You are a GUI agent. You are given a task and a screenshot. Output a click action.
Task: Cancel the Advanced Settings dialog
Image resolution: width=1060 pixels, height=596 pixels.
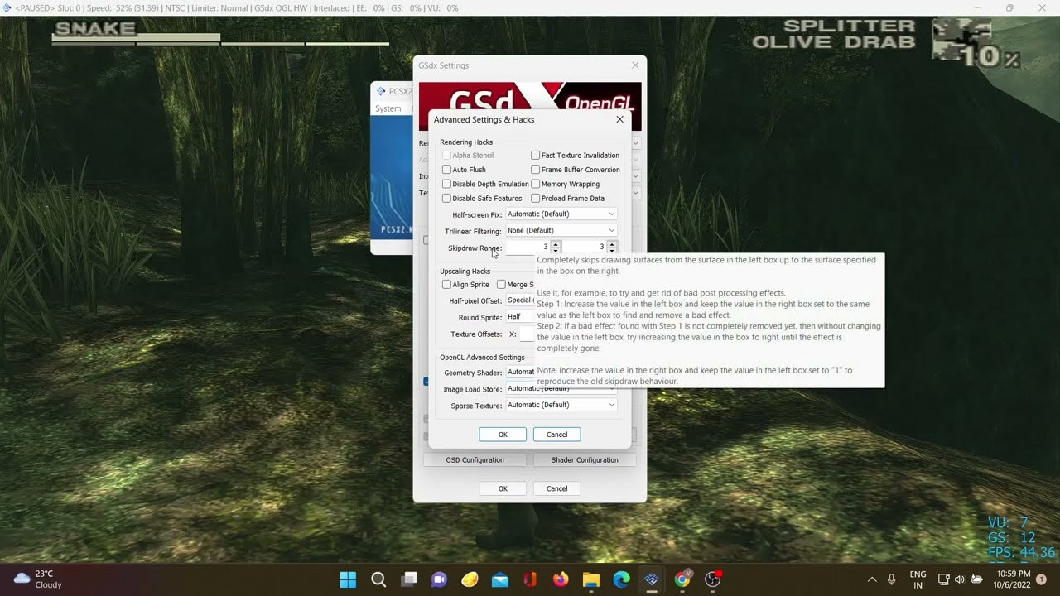[556, 435]
